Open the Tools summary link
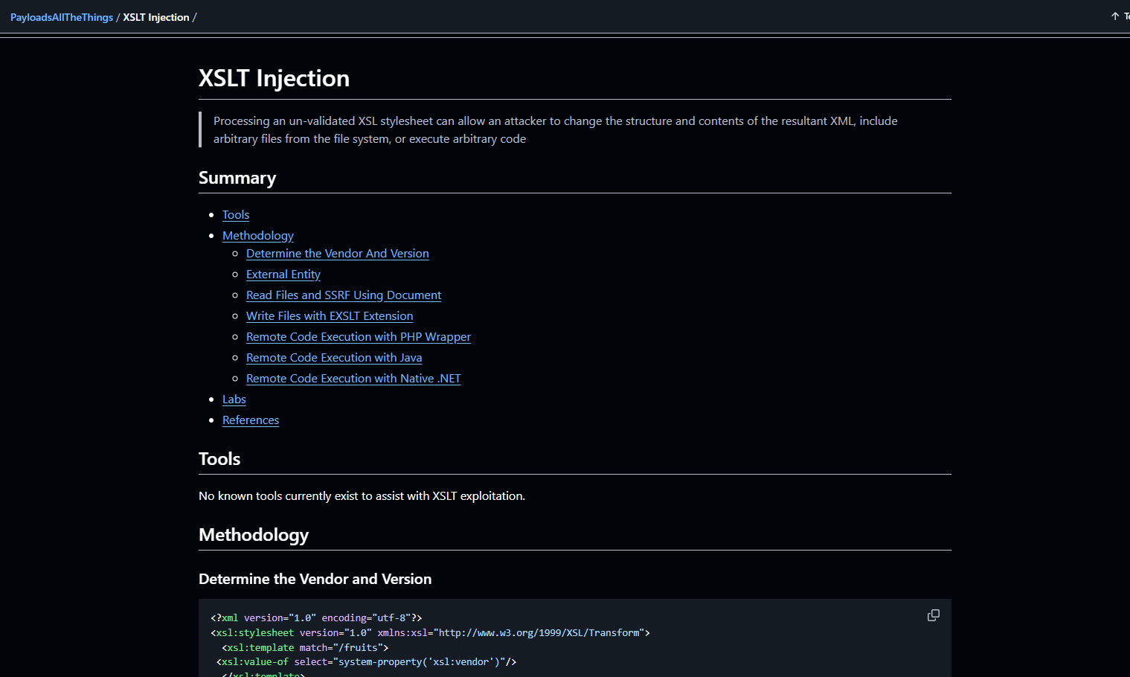This screenshot has width=1130, height=677. click(x=235, y=214)
